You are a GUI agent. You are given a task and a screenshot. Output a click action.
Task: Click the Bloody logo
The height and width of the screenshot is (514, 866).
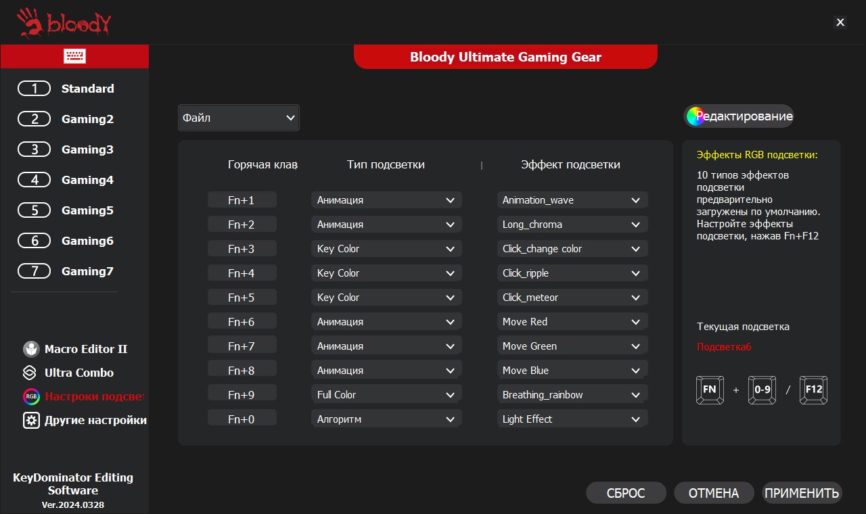pos(64,23)
